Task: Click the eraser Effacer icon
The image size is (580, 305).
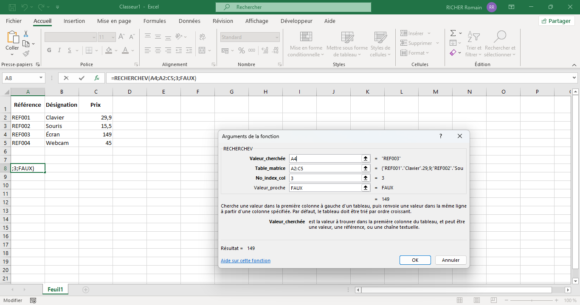Action: [453, 53]
